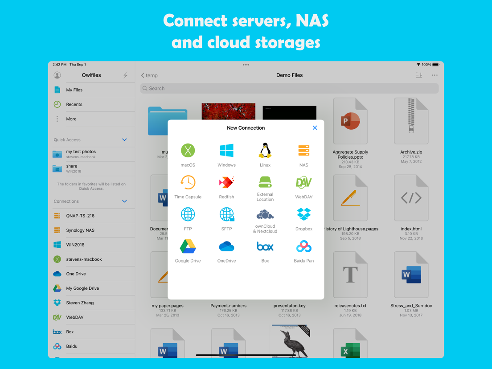The image size is (492, 369).
Task: Open the sort options in Demo Files
Action: click(x=418, y=75)
